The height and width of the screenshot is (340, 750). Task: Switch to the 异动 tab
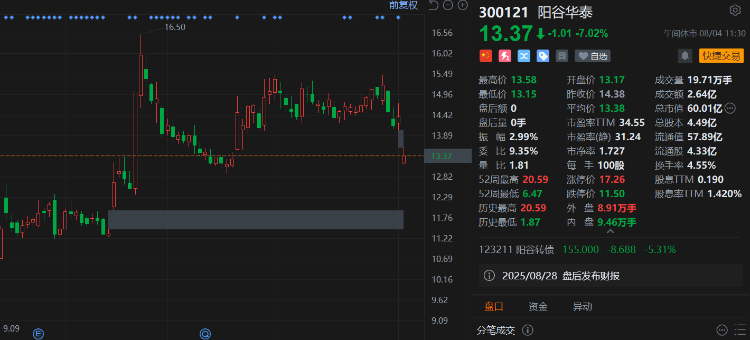tap(583, 307)
